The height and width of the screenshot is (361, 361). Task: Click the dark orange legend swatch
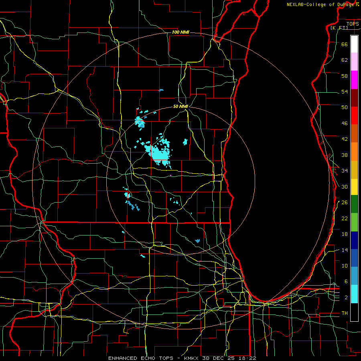pos(354,134)
